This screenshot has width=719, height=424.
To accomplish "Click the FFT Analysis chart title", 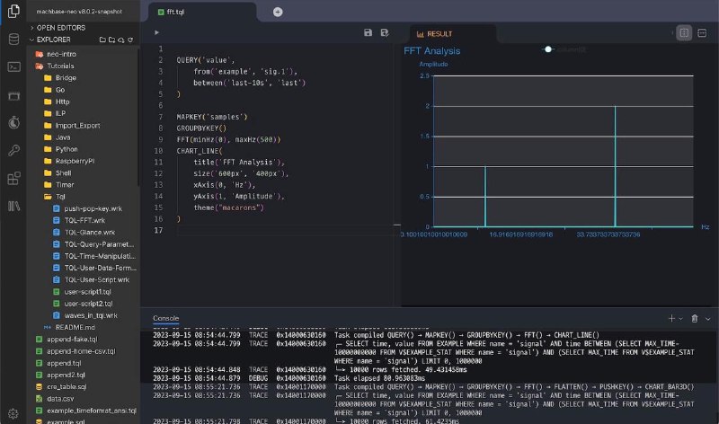I will [432, 51].
